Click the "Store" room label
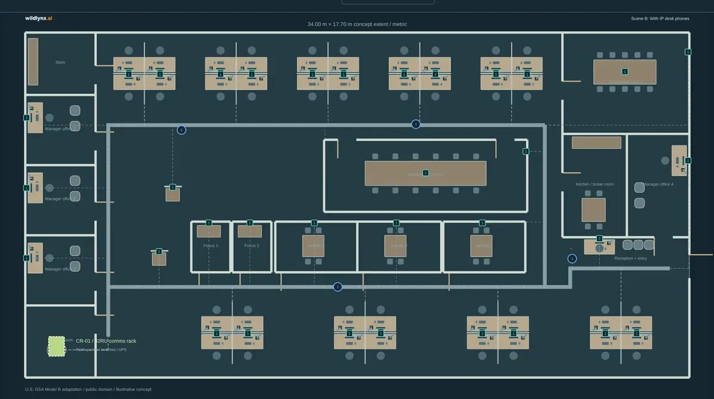This screenshot has height=399, width=714. 60,62
